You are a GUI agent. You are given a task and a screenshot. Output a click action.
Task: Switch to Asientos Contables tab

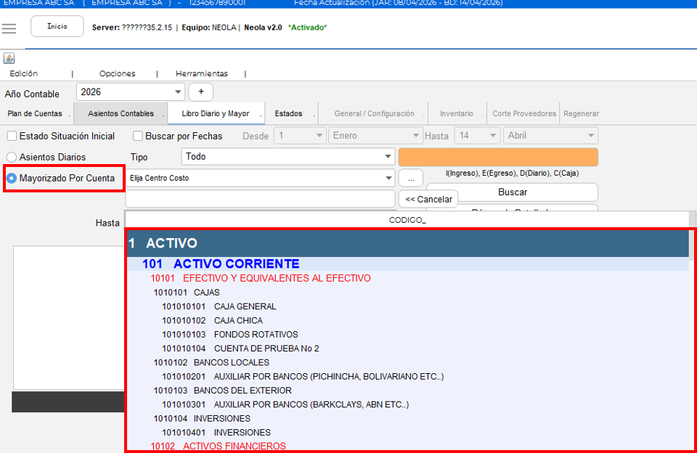point(121,113)
